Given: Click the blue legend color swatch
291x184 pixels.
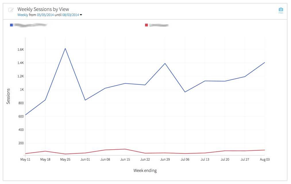Looking at the screenshot, I should click(11, 25).
